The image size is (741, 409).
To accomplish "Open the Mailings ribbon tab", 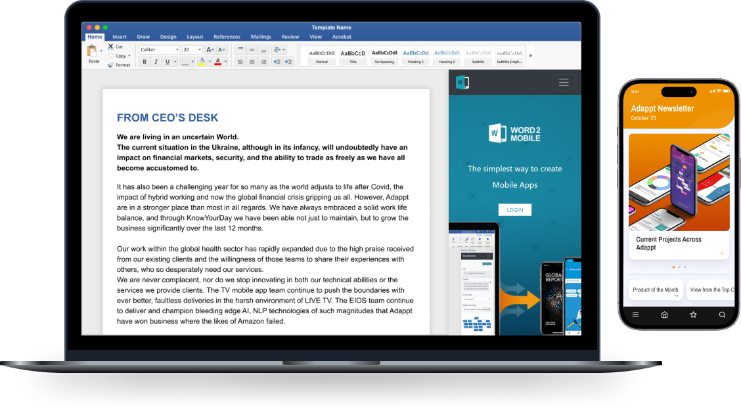I will (x=261, y=37).
